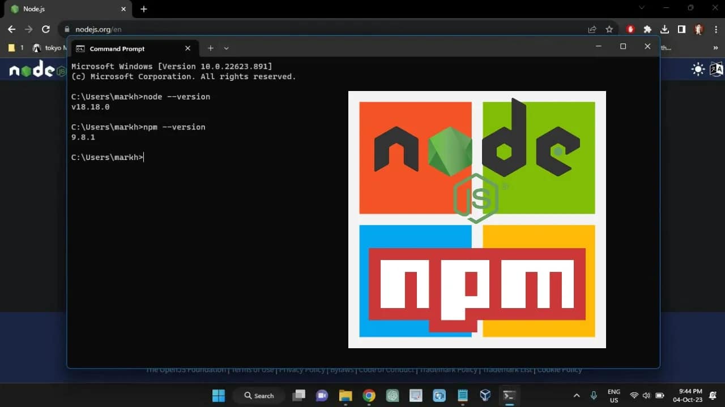The width and height of the screenshot is (725, 407).
Task: Click the Google Translate icon on the page
Action: pos(715,69)
